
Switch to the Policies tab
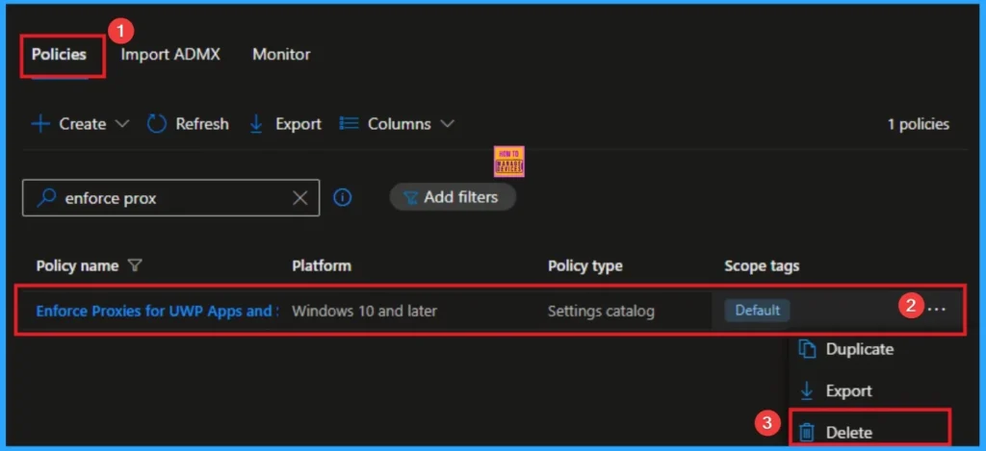click(x=59, y=55)
